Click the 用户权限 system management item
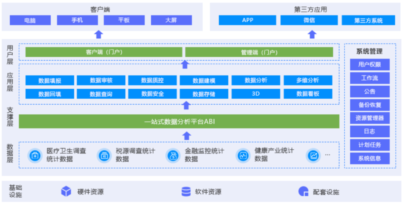The width and height of the screenshot is (403, 204). (x=369, y=64)
